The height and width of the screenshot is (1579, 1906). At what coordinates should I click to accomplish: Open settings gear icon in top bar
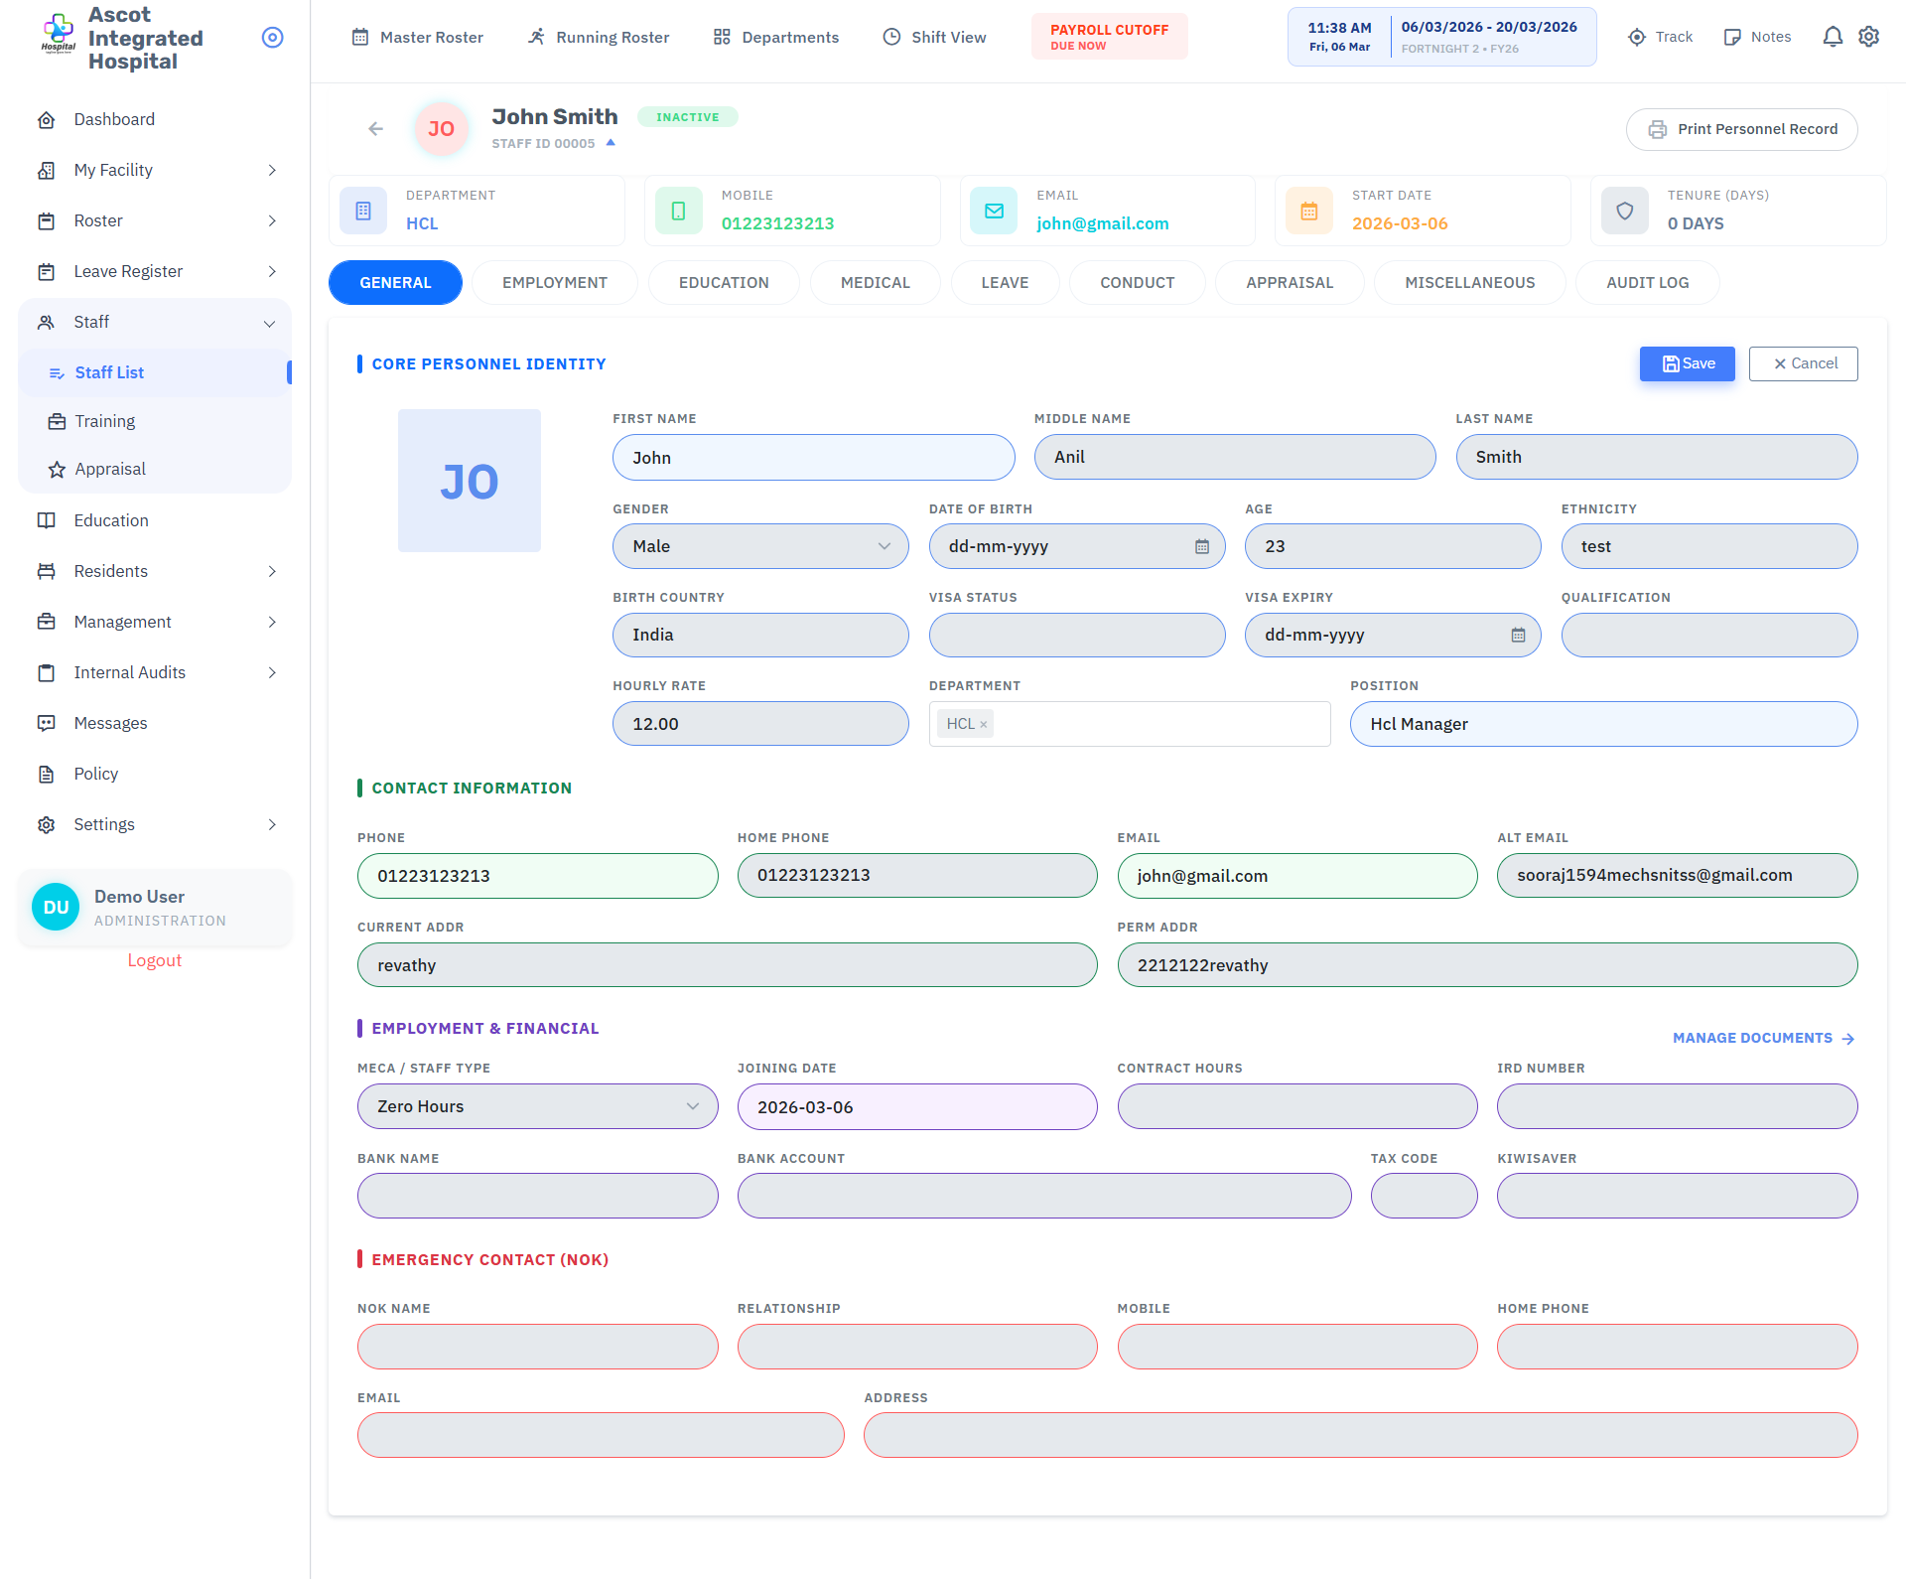(1869, 37)
